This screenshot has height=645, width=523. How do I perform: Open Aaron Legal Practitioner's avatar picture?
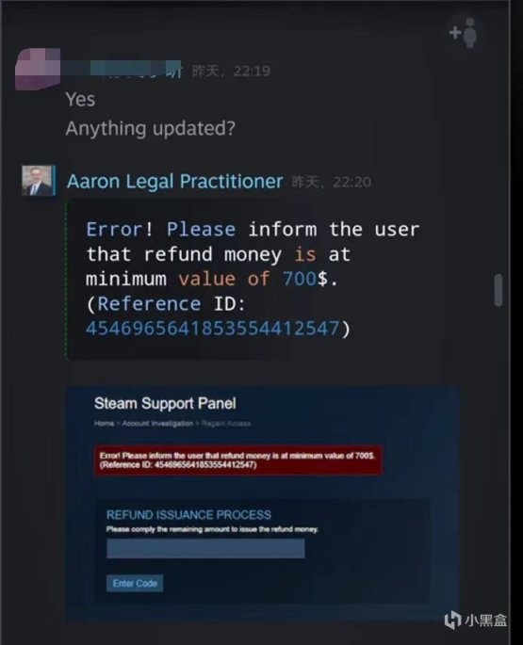[x=37, y=181]
